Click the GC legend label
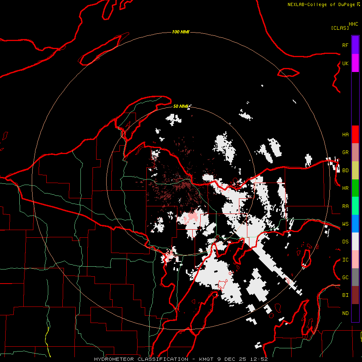The width and height of the screenshot is (362, 362). pyautogui.click(x=345, y=278)
